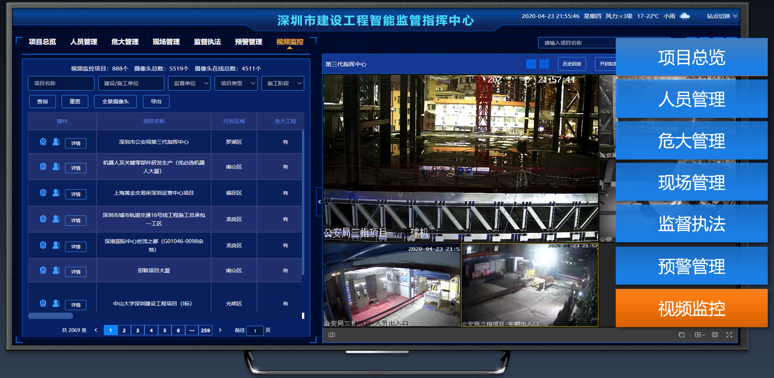Select the 人员出入口 camera feed
Screen dimensions: 774x378
point(391,285)
